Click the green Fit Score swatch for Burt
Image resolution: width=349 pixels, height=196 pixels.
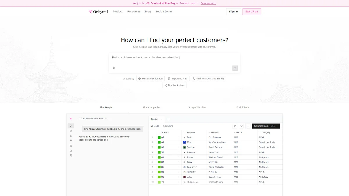coord(159,137)
